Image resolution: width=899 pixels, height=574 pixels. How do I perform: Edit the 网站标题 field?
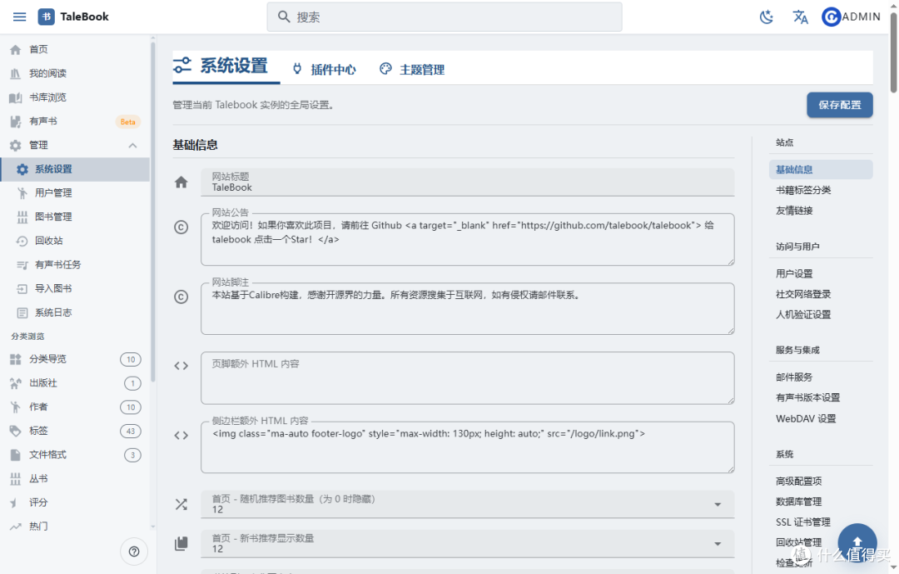click(467, 182)
